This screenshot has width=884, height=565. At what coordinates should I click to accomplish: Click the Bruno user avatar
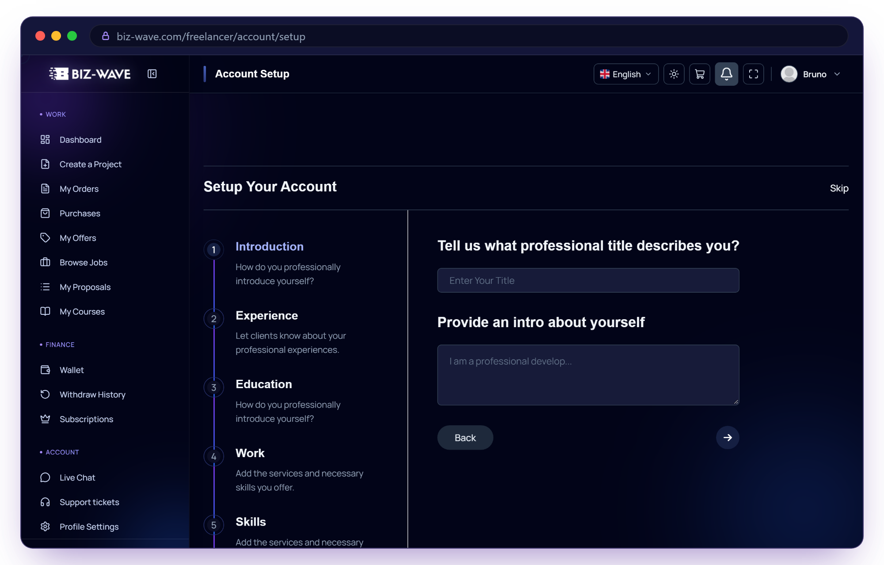click(x=789, y=74)
